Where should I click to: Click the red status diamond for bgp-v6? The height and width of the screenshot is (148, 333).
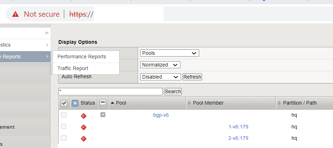pos(84,116)
